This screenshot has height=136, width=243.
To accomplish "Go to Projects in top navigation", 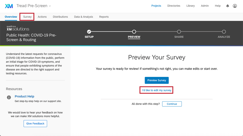I will pos(156,6).
